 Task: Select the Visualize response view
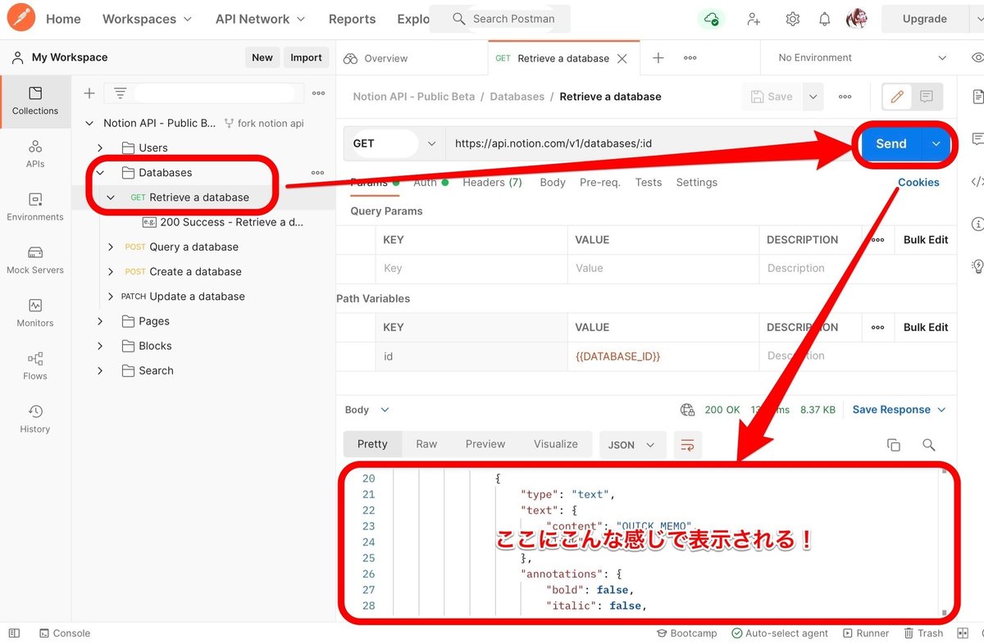tap(556, 444)
